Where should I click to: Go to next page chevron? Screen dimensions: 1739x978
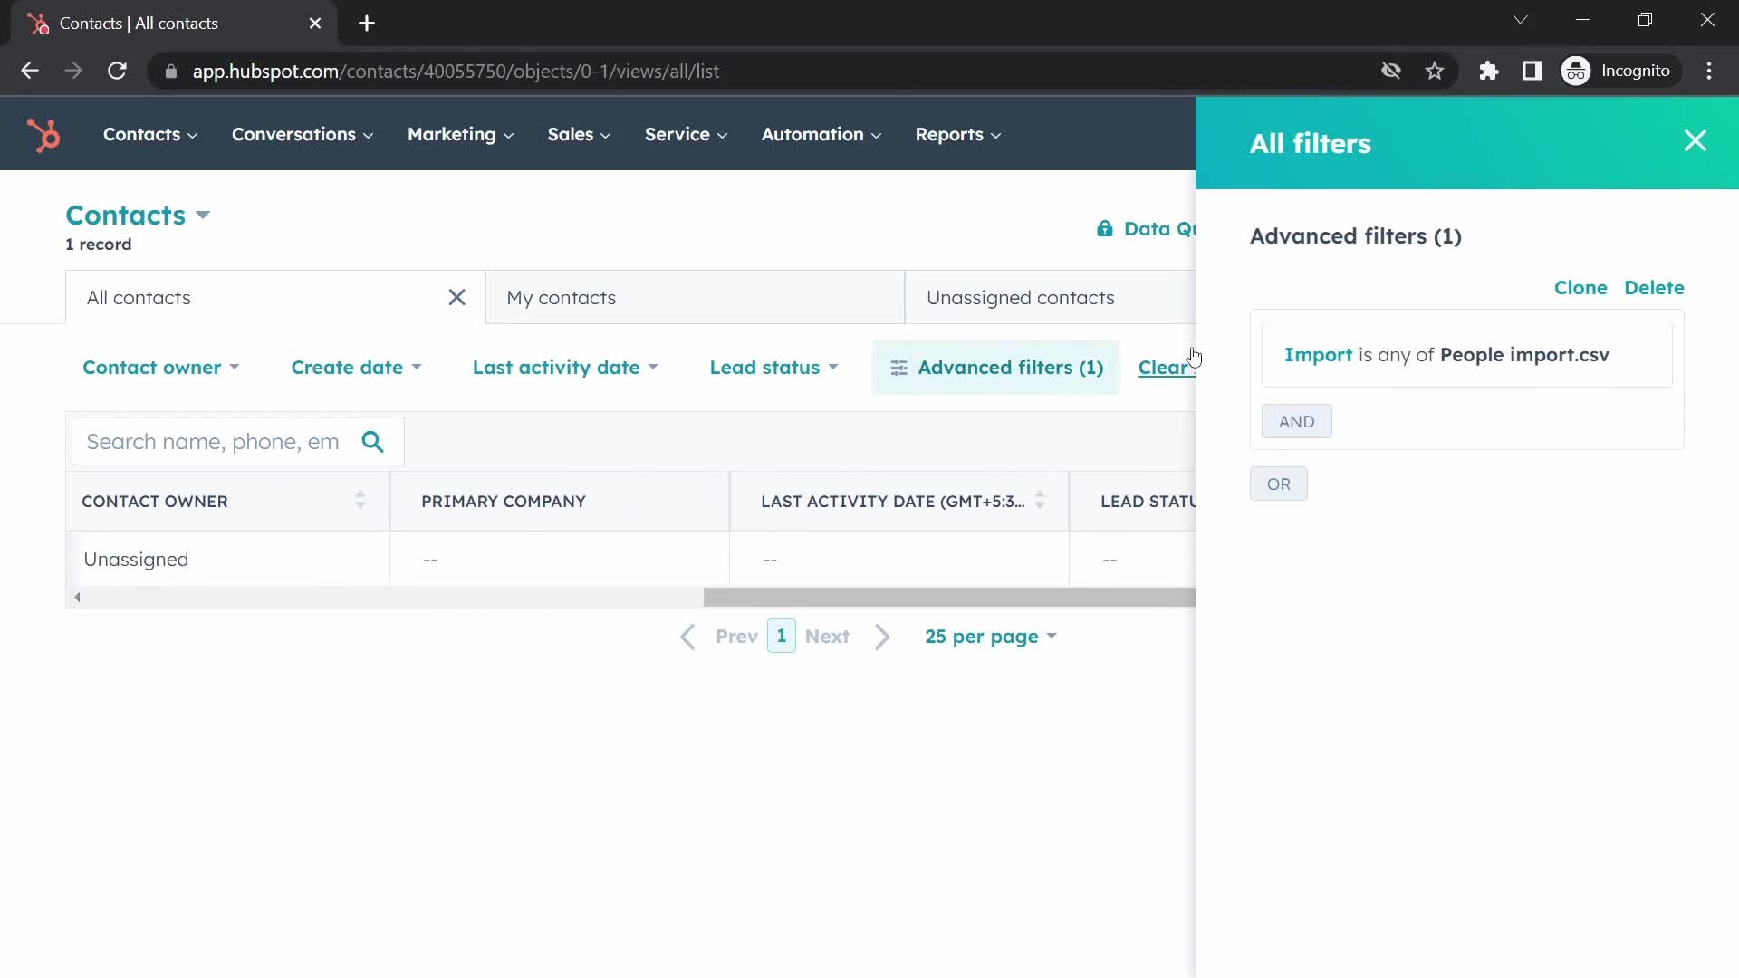point(882,637)
